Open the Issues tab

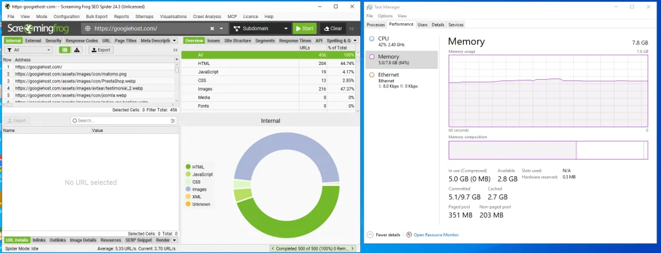214,41
